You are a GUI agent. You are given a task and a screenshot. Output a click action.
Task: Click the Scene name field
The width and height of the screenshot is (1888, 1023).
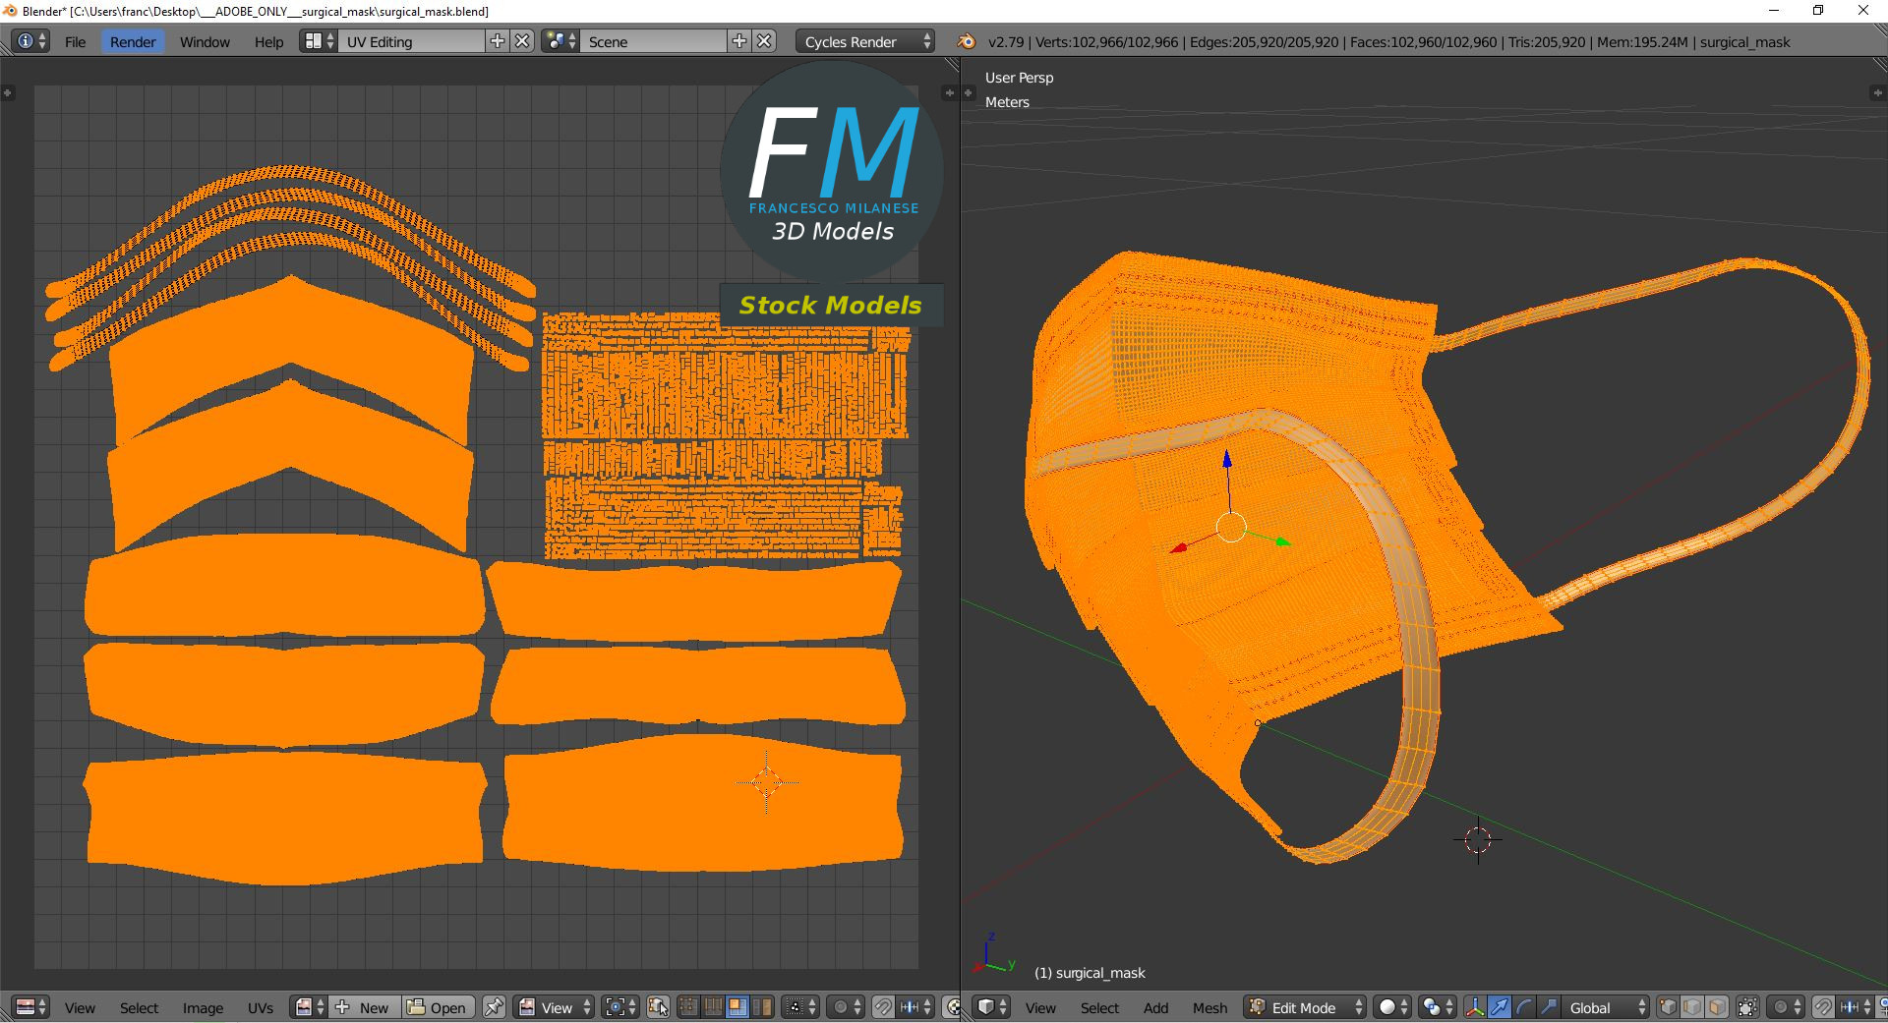click(654, 41)
